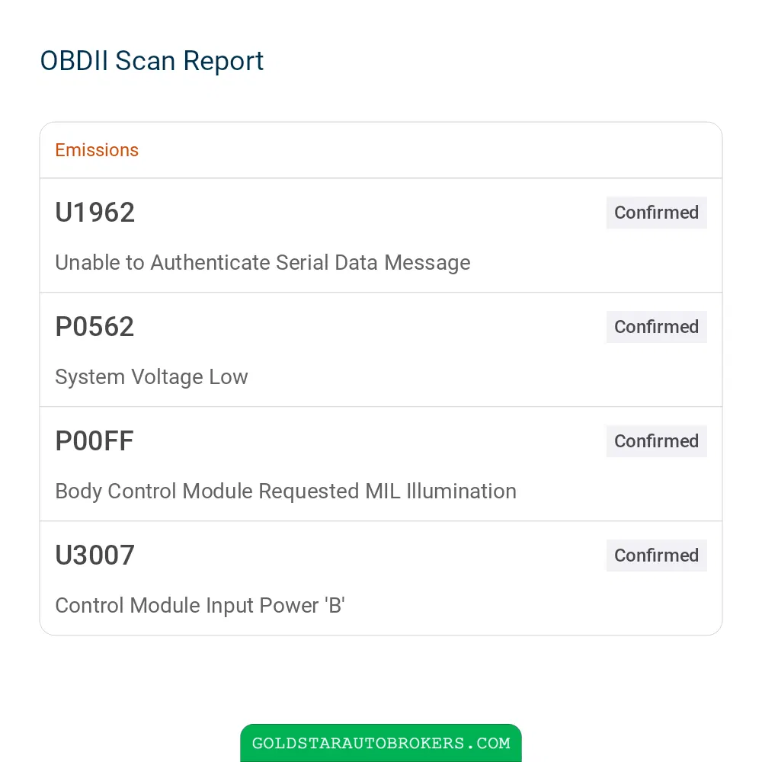Image resolution: width=762 pixels, height=762 pixels.
Task: Click Confirmed badge for P00FF
Action: (x=657, y=440)
